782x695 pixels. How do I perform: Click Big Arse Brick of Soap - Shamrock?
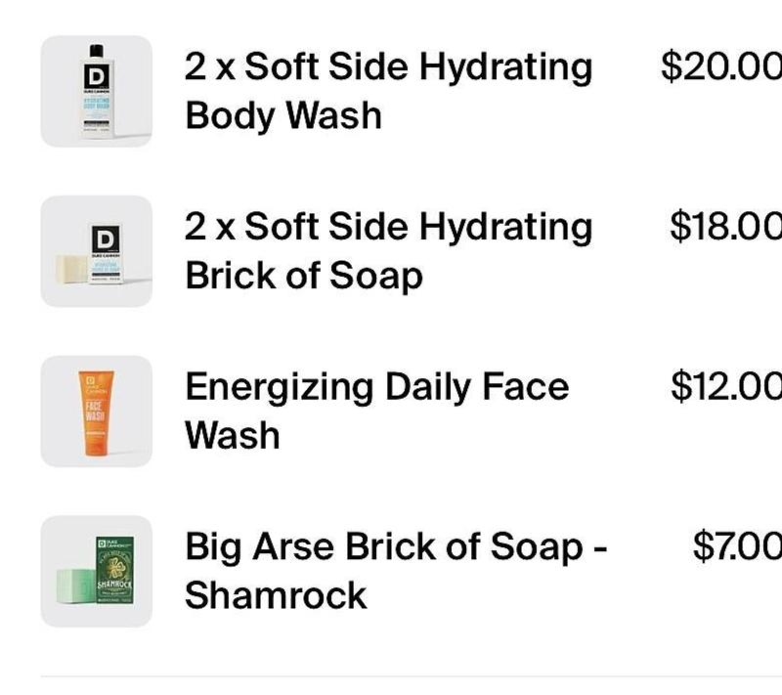(396, 571)
